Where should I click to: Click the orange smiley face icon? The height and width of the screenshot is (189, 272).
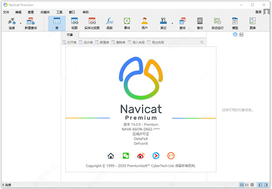pos(171,156)
